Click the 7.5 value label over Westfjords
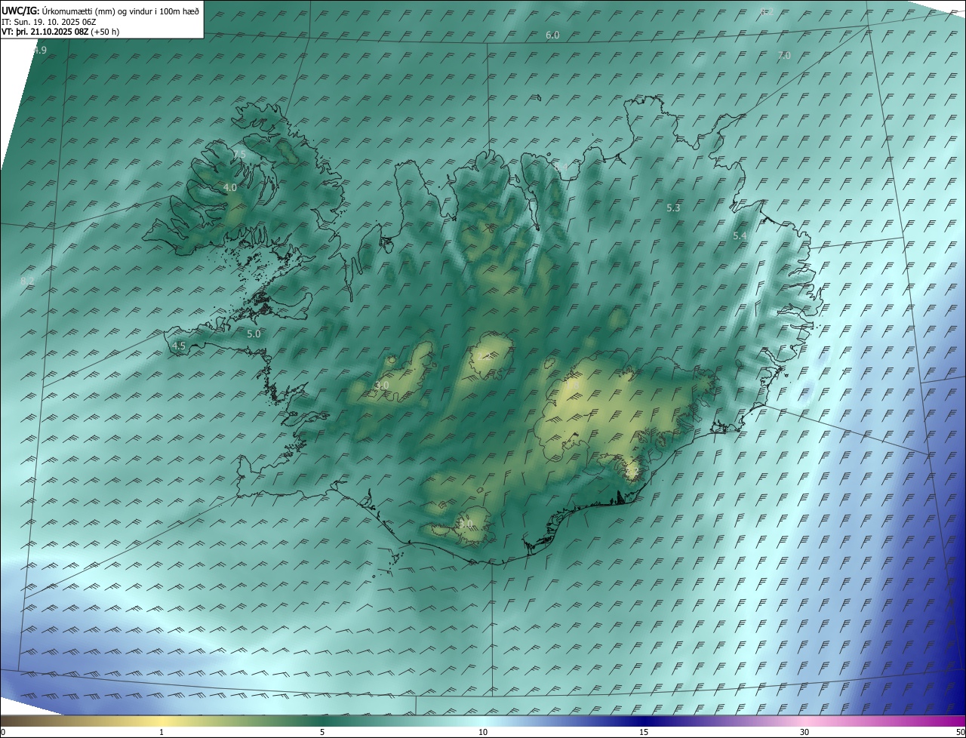The height and width of the screenshot is (738, 966). click(x=239, y=154)
